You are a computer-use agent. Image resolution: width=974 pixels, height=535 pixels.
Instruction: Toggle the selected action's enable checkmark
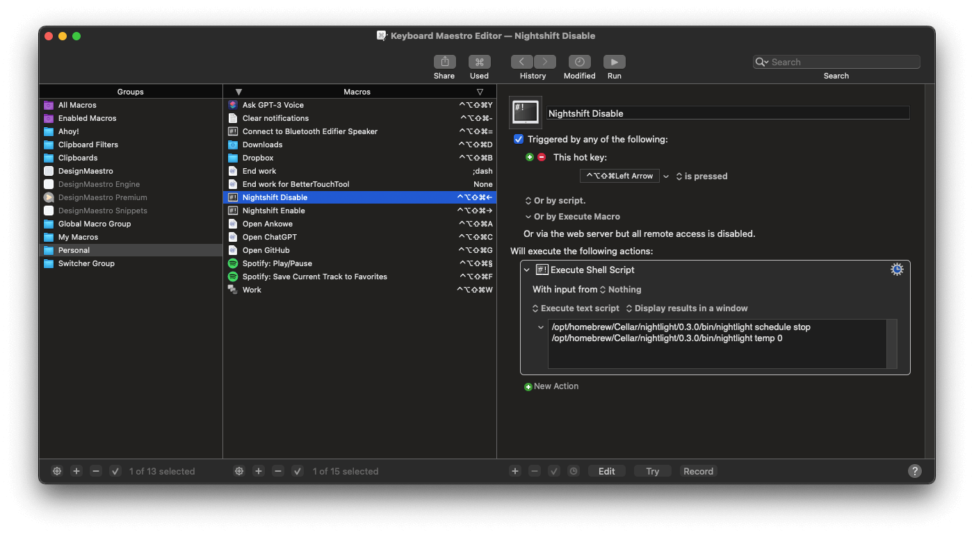(x=554, y=471)
